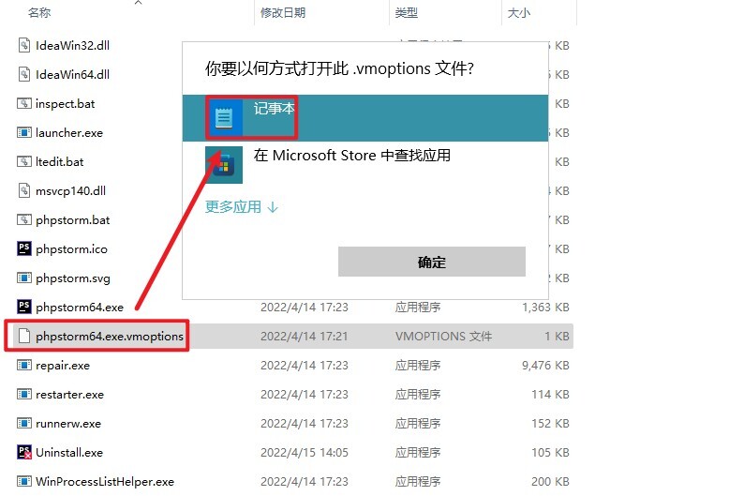Screen dimensions: 729x496
Task: Sort by the 大小 column header
Action: [519, 13]
